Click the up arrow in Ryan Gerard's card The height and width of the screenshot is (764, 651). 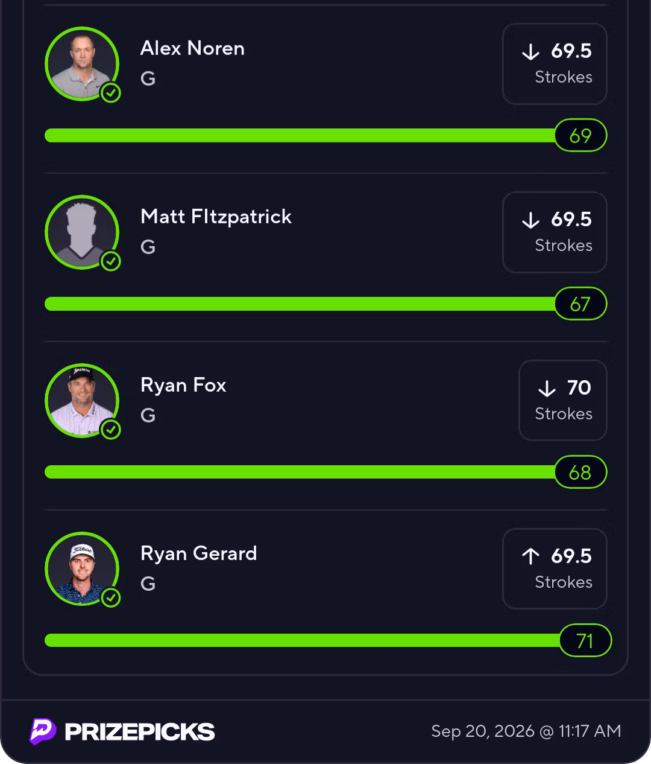pyautogui.click(x=530, y=556)
